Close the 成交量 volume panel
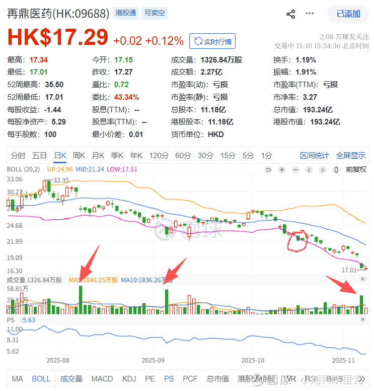 363,279
